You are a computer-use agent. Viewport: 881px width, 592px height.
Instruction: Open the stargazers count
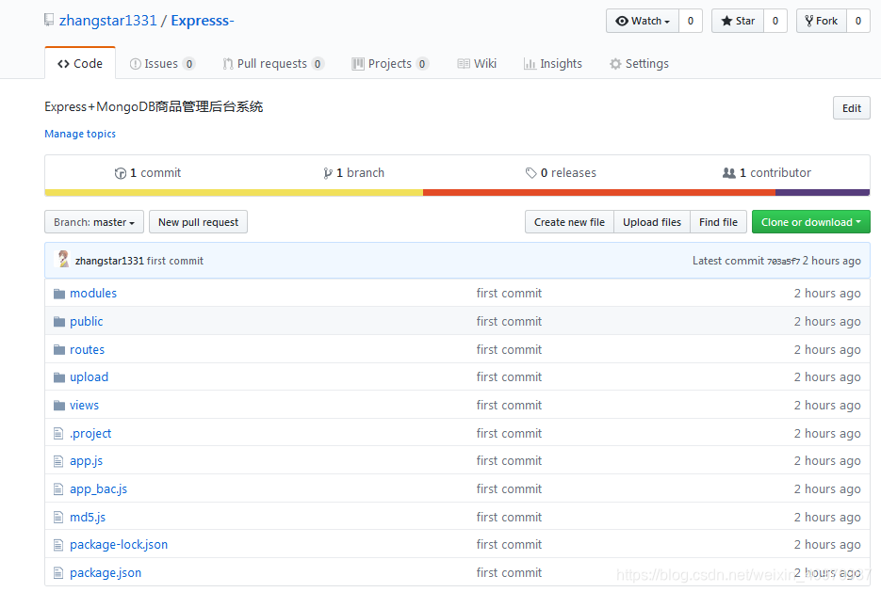(x=775, y=21)
